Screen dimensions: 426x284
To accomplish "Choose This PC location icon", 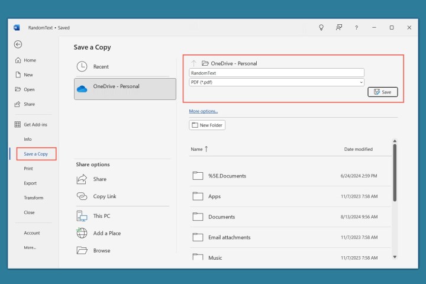I will 82,216.
